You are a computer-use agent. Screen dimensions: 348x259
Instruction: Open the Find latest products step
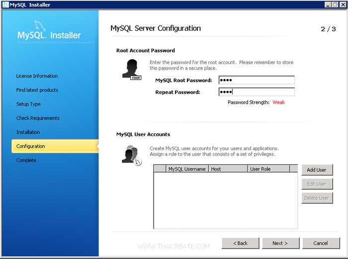[x=37, y=90]
